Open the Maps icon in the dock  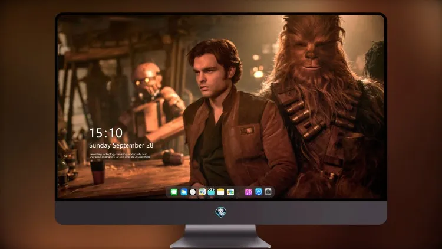coord(202,192)
